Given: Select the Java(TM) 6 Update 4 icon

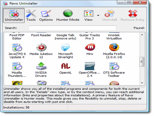Looking at the screenshot, I should tap(17, 48).
